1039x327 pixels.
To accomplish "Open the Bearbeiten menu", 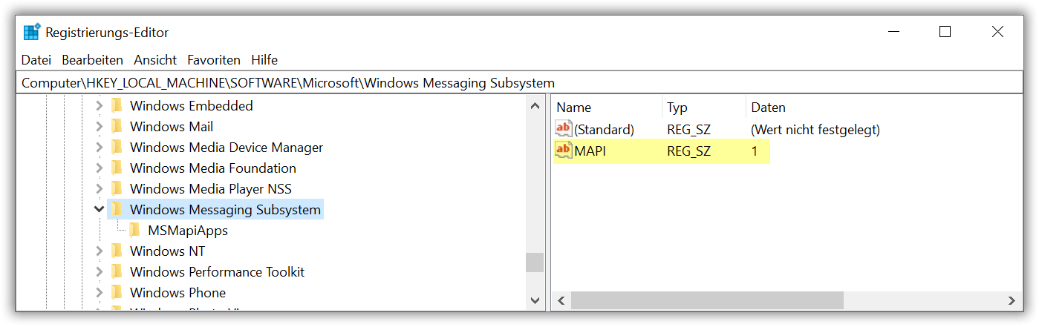I will click(93, 59).
